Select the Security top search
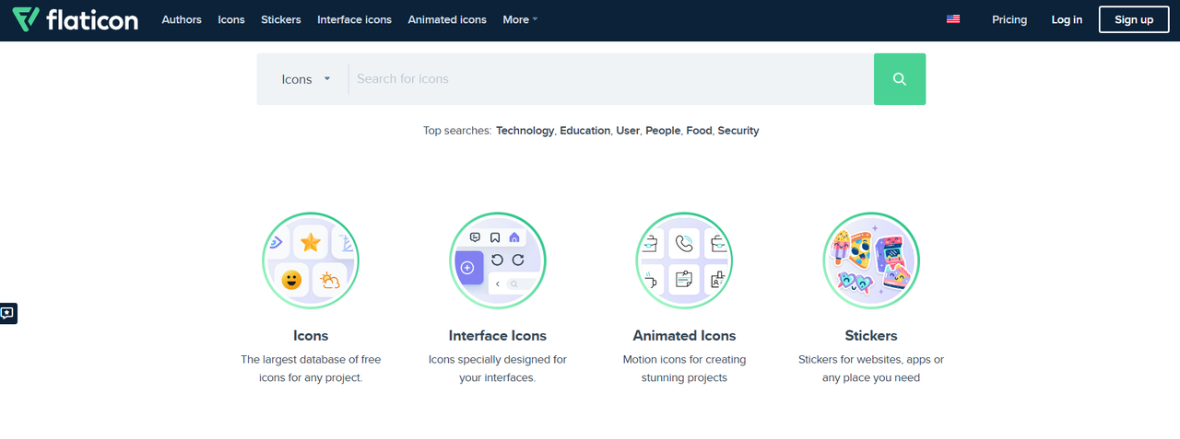The height and width of the screenshot is (439, 1180). [x=738, y=131]
